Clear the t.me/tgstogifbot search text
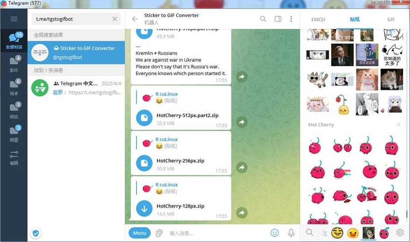410x242 pixels. tap(115, 19)
